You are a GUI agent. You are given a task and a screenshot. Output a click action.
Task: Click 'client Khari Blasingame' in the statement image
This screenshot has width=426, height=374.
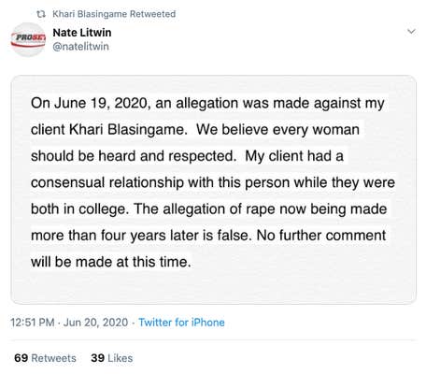(x=107, y=130)
